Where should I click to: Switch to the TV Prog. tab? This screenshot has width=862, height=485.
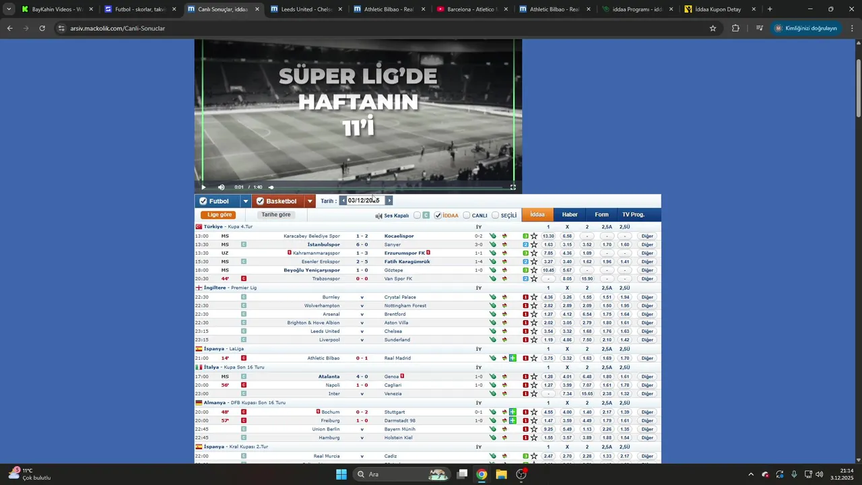tap(633, 215)
